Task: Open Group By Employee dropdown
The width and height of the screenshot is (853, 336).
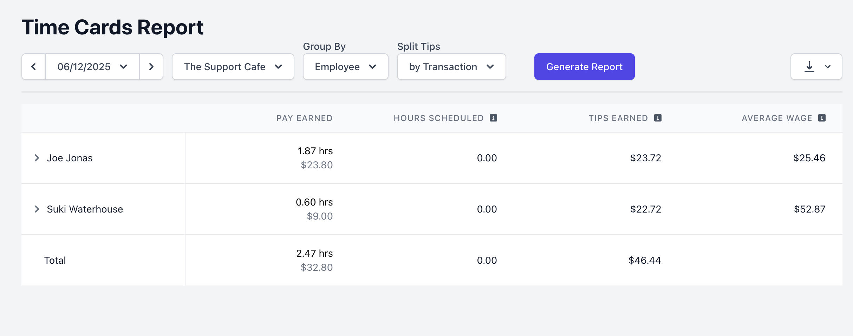Action: (345, 67)
